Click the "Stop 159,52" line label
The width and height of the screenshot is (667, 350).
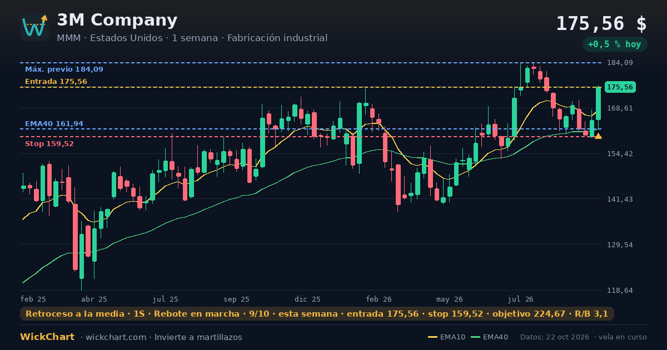49,144
